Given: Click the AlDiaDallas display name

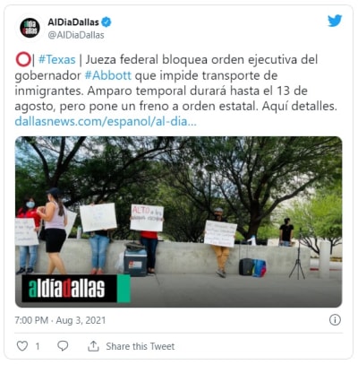Looking at the screenshot, I should (x=73, y=22).
